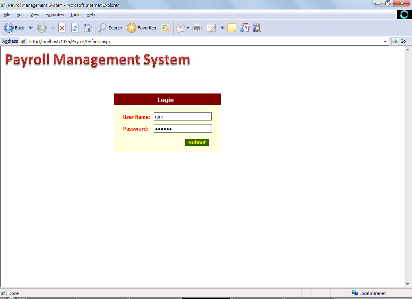The height and width of the screenshot is (299, 412).
Task: Open the Mail dropdown menu
Action: pos(187,28)
